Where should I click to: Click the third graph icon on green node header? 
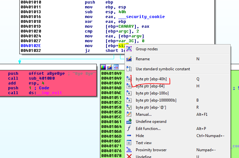[116, 67]
